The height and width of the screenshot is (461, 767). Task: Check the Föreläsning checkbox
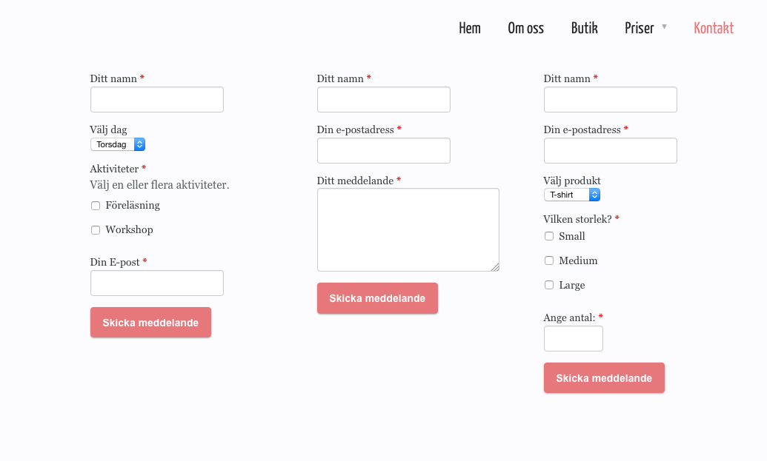point(96,206)
